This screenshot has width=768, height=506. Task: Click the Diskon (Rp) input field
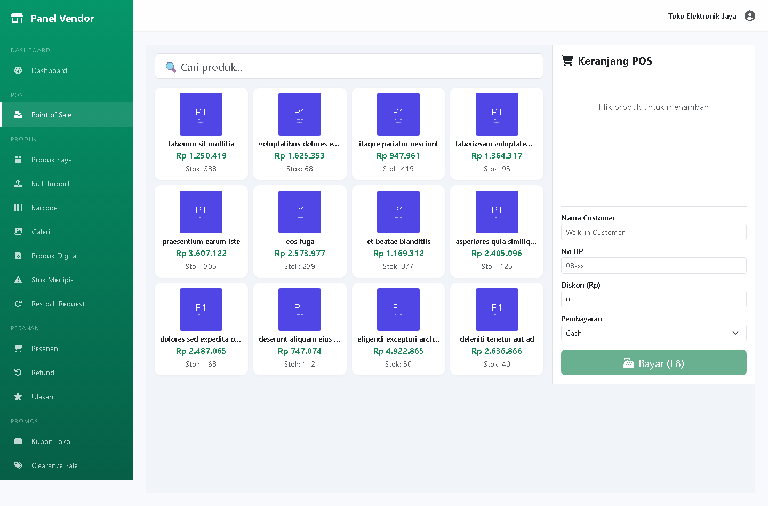[x=653, y=299]
